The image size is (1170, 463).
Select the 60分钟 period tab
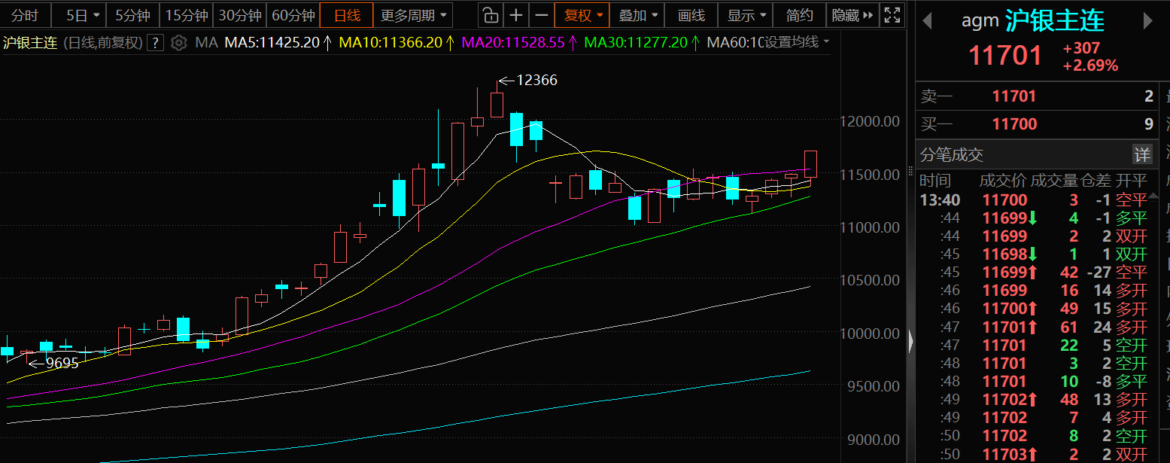tap(293, 15)
